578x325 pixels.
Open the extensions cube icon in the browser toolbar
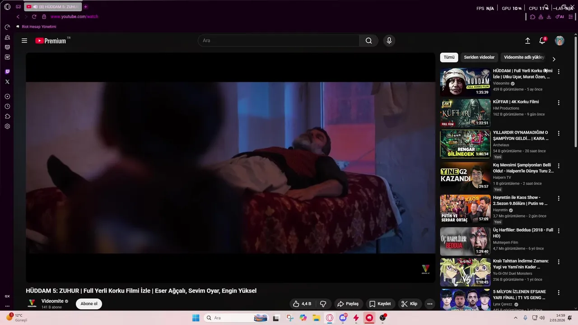point(533,17)
